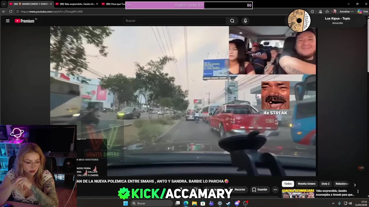Click the Actualizar update button
This screenshot has height=207, width=369.
pyautogui.click(x=344, y=11)
